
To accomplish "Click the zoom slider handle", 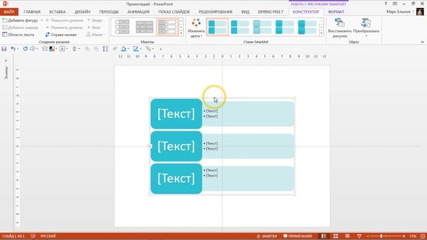I will [x=381, y=236].
